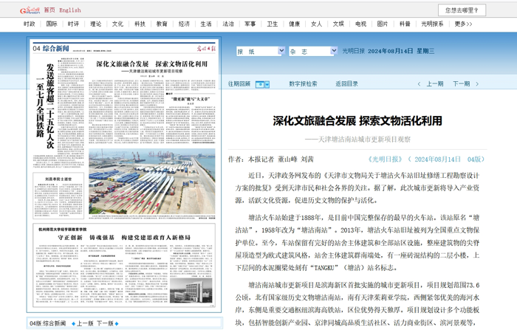Click the 04版:综合新闻 footer label
Screen dimensions: 517x330
[48, 323]
